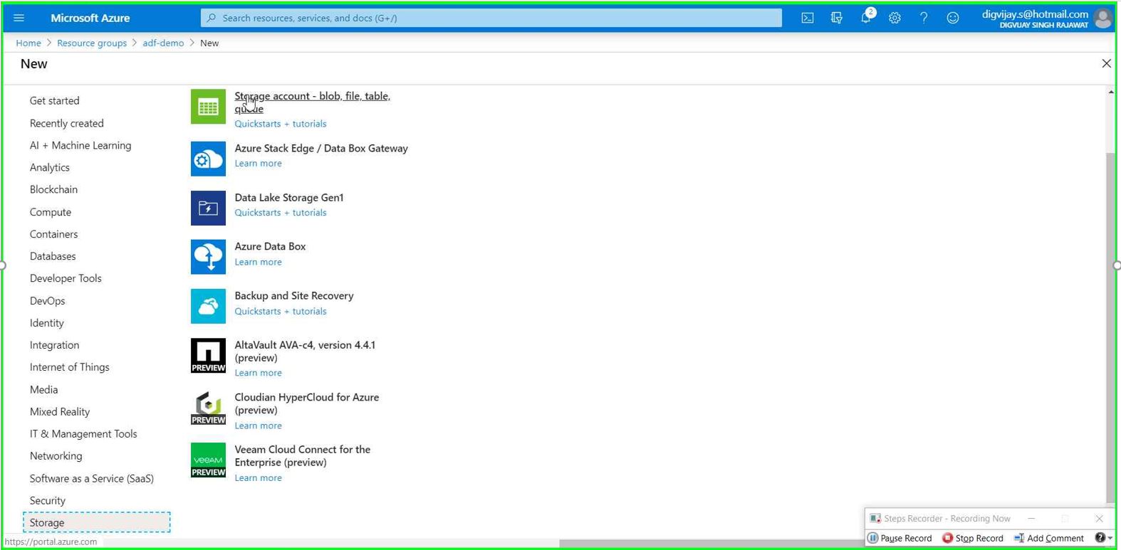Click the Veeam preview icon

208,460
